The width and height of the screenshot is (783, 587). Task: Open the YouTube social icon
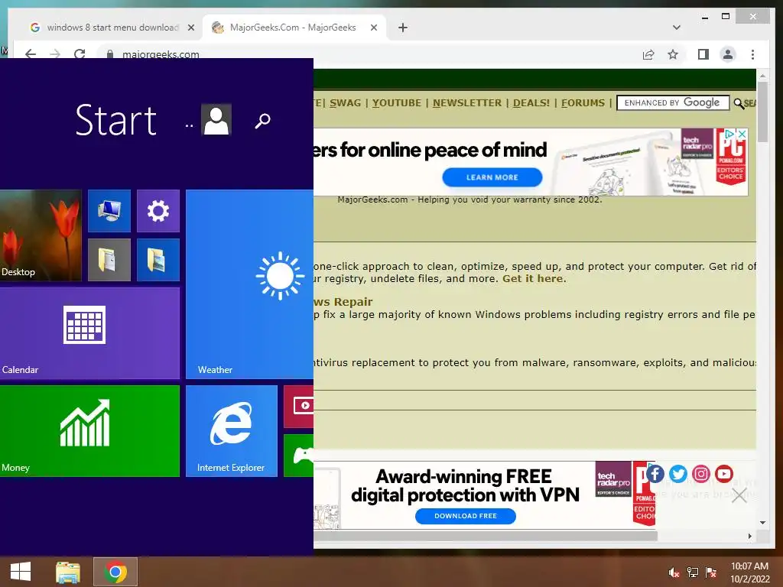coord(724,474)
